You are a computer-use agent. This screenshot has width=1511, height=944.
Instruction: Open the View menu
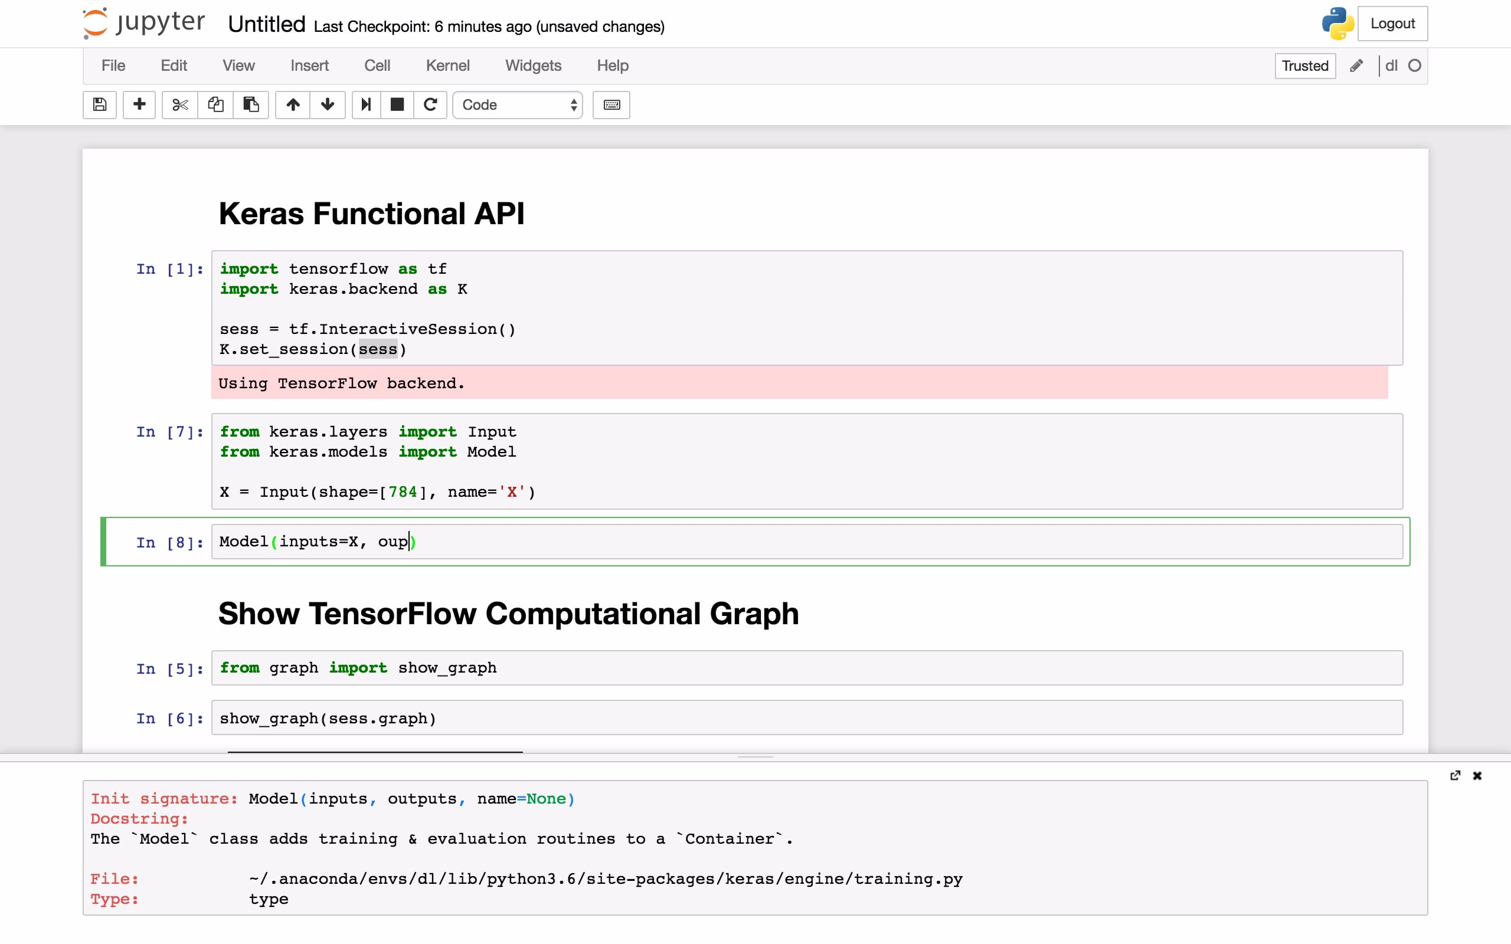(238, 65)
